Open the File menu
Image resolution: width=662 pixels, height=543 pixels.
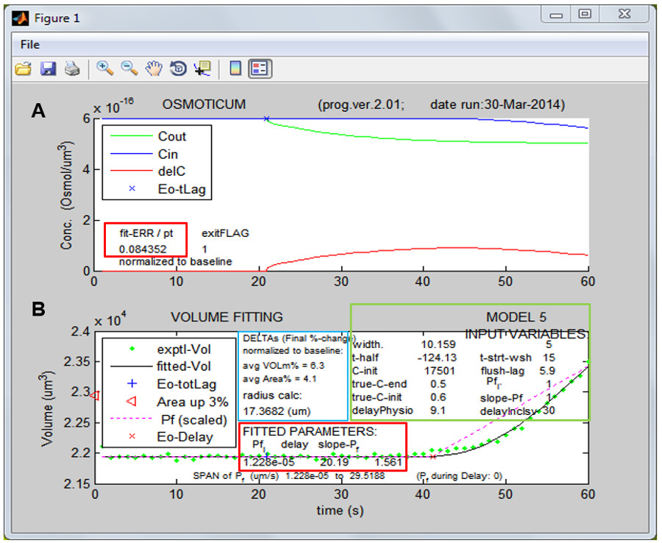pos(30,44)
